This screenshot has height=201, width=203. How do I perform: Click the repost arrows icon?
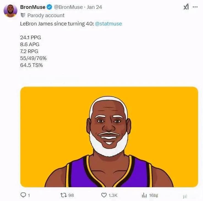64,195
